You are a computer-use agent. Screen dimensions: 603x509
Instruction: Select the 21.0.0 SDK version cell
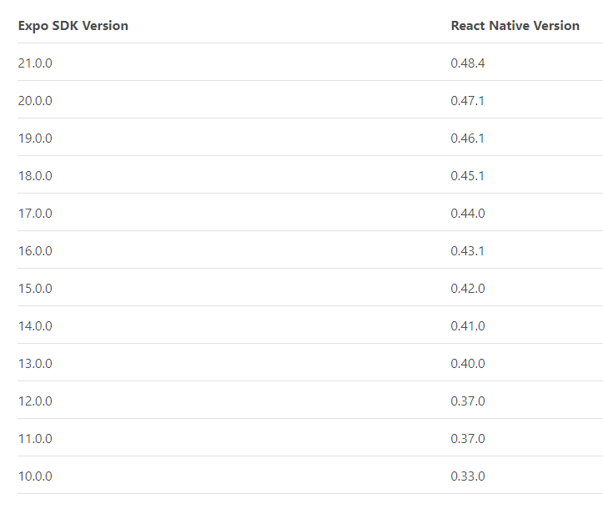(35, 63)
